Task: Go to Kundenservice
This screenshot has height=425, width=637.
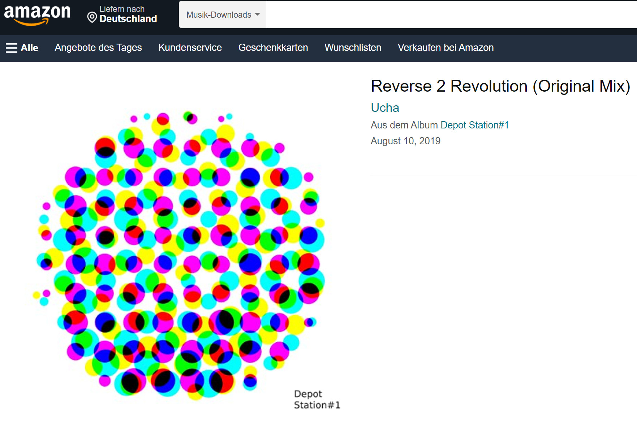Action: click(190, 48)
